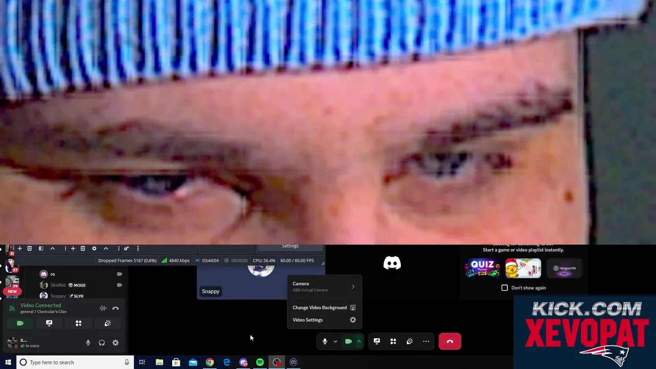Image resolution: width=656 pixels, height=369 pixels.
Task: Click the 4840 kbps bitrate indicator
Action: 175,260
